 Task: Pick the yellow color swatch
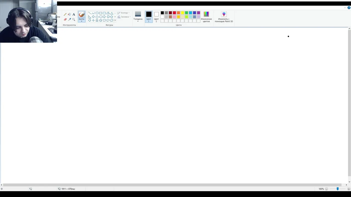tap(182, 13)
